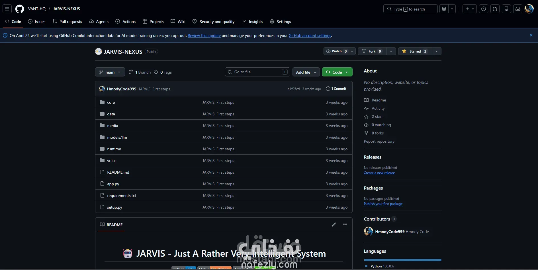
Task: Open the Pull requests tab
Action: click(x=67, y=22)
